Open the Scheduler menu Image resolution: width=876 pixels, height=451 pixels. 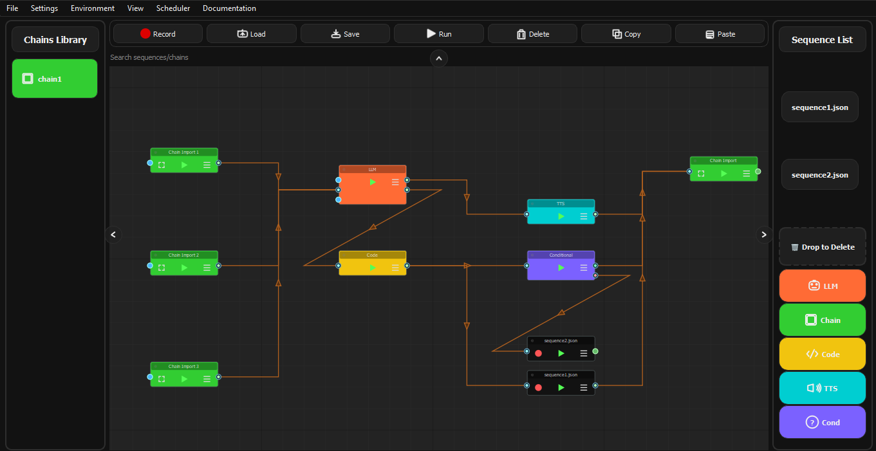click(172, 8)
